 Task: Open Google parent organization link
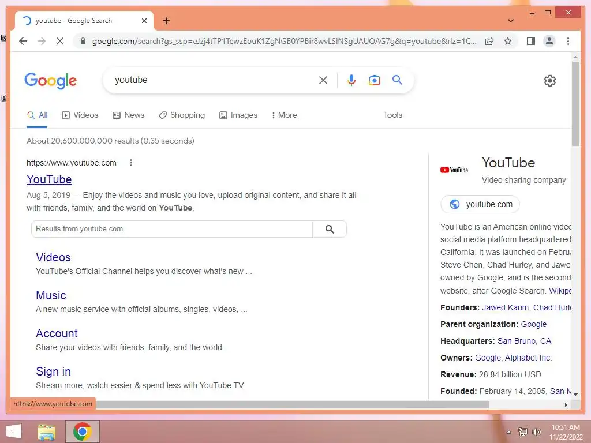[x=534, y=324]
